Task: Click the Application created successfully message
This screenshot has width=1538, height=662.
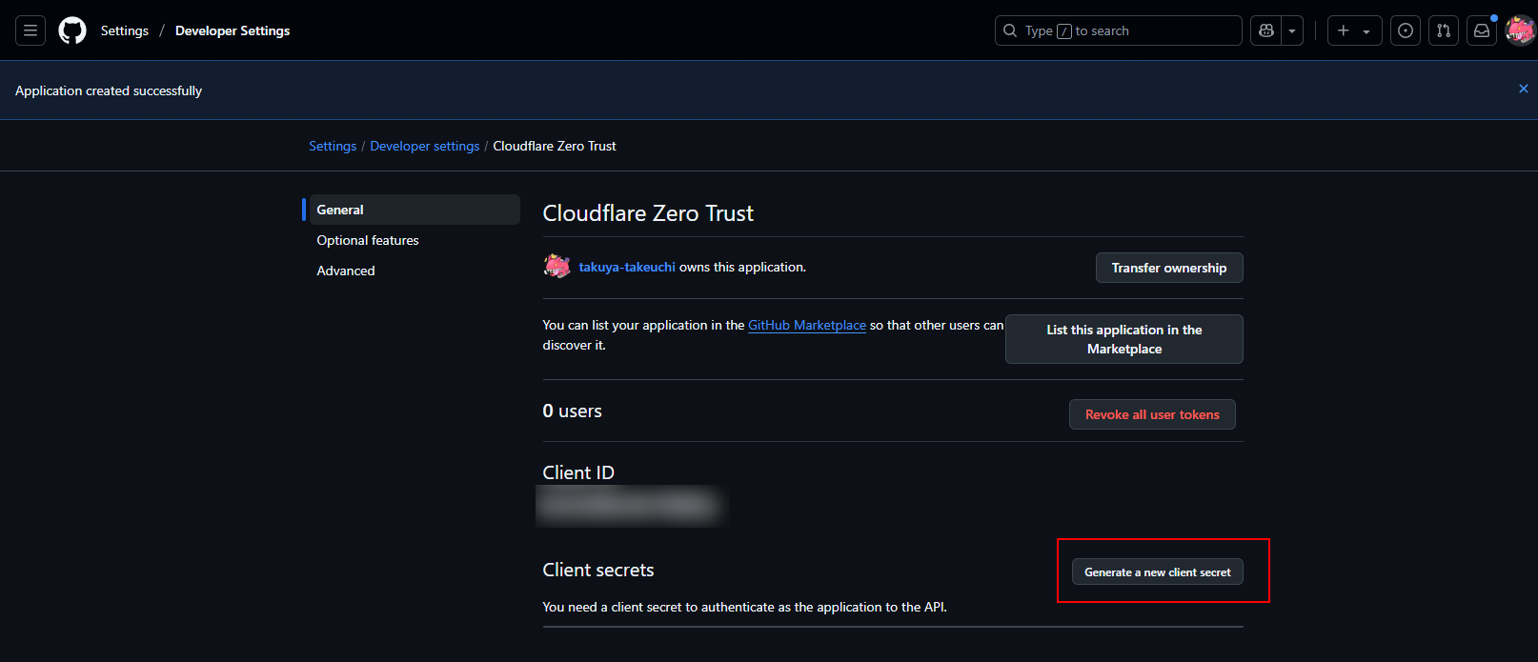Action: point(109,90)
